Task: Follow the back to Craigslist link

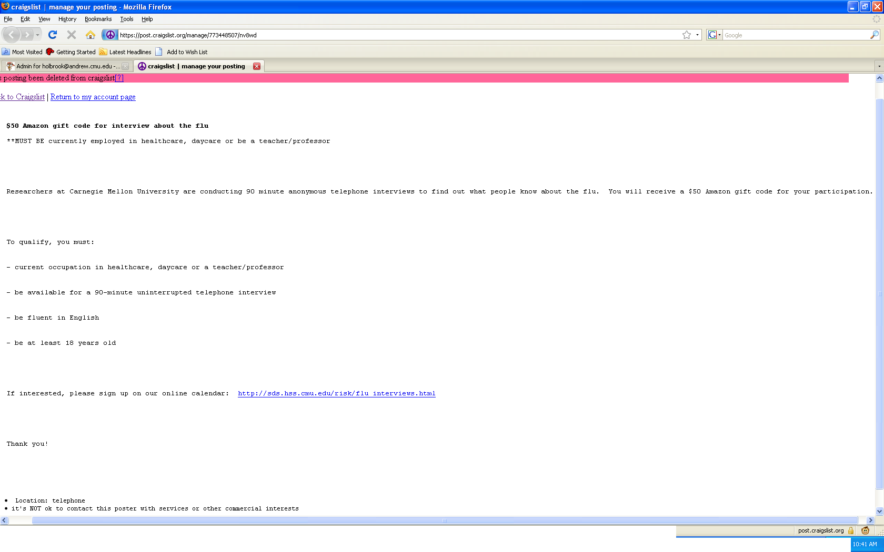Action: 23,97
